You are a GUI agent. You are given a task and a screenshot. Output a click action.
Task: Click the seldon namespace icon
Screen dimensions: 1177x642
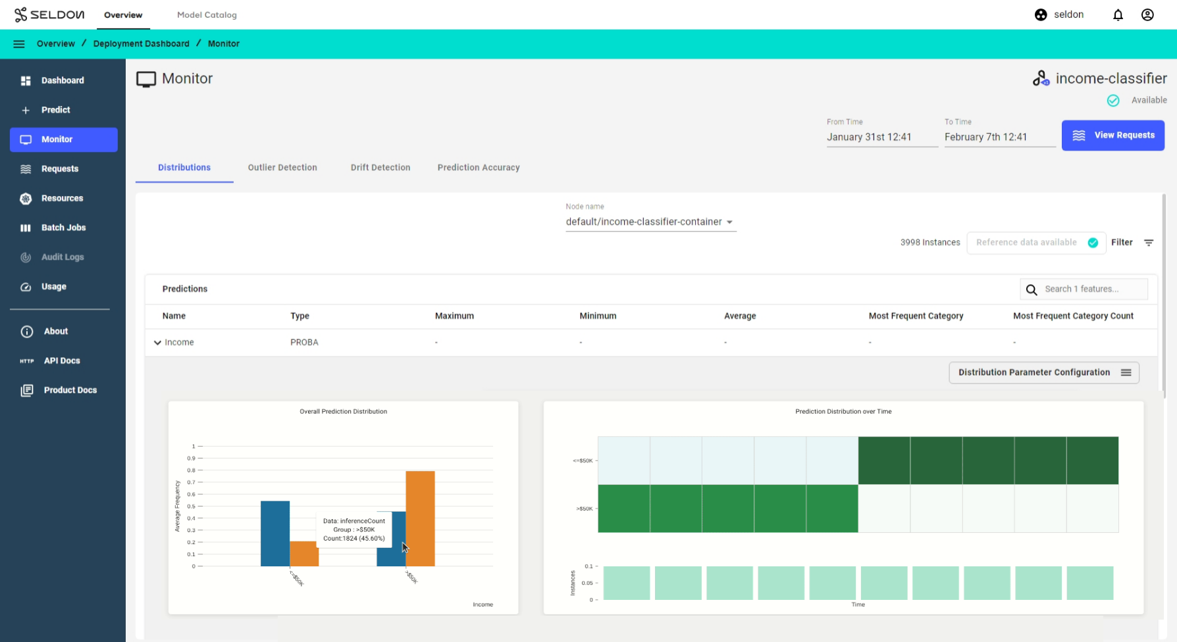[1041, 14]
